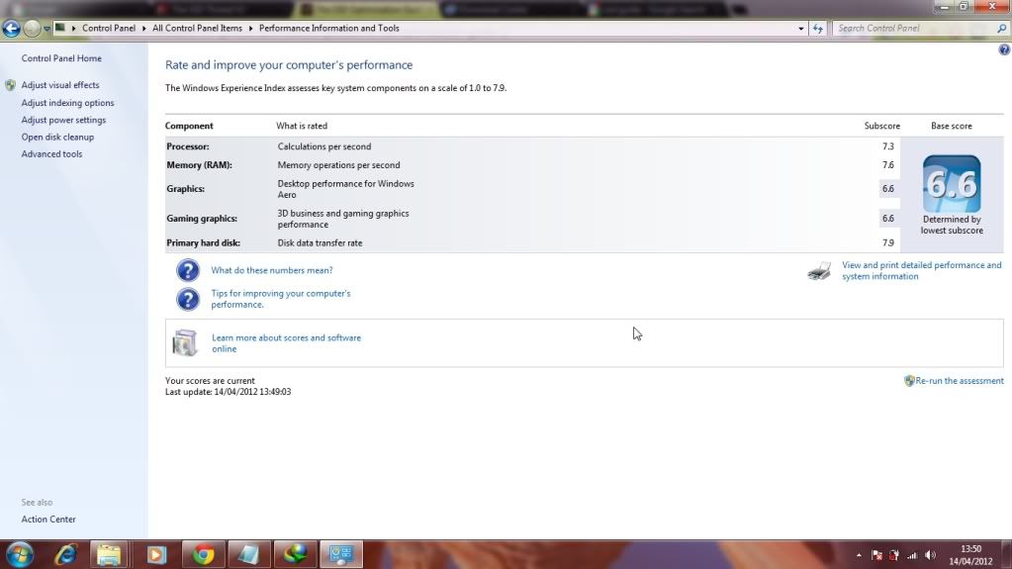Open 'Advanced tools' in the left sidebar
Screen dimensions: 1012x569
pyautogui.click(x=51, y=154)
